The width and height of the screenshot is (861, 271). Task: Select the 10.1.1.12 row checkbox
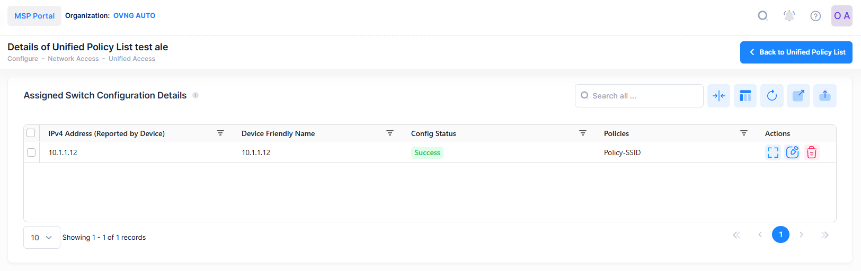pyautogui.click(x=31, y=152)
